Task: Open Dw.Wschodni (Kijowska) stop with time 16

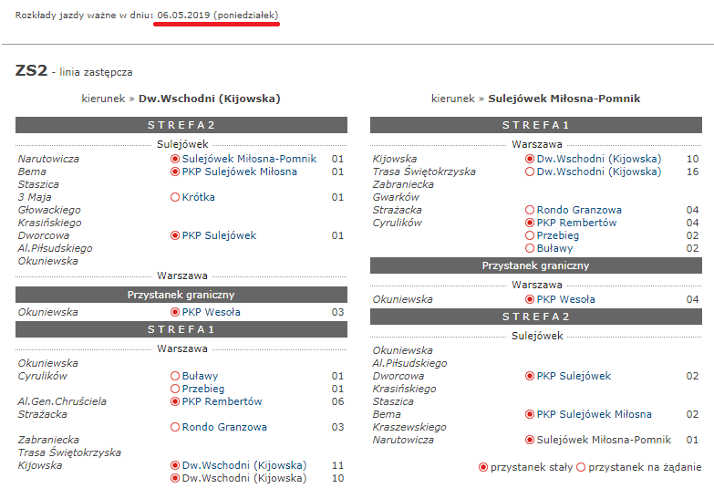Action: point(598,172)
